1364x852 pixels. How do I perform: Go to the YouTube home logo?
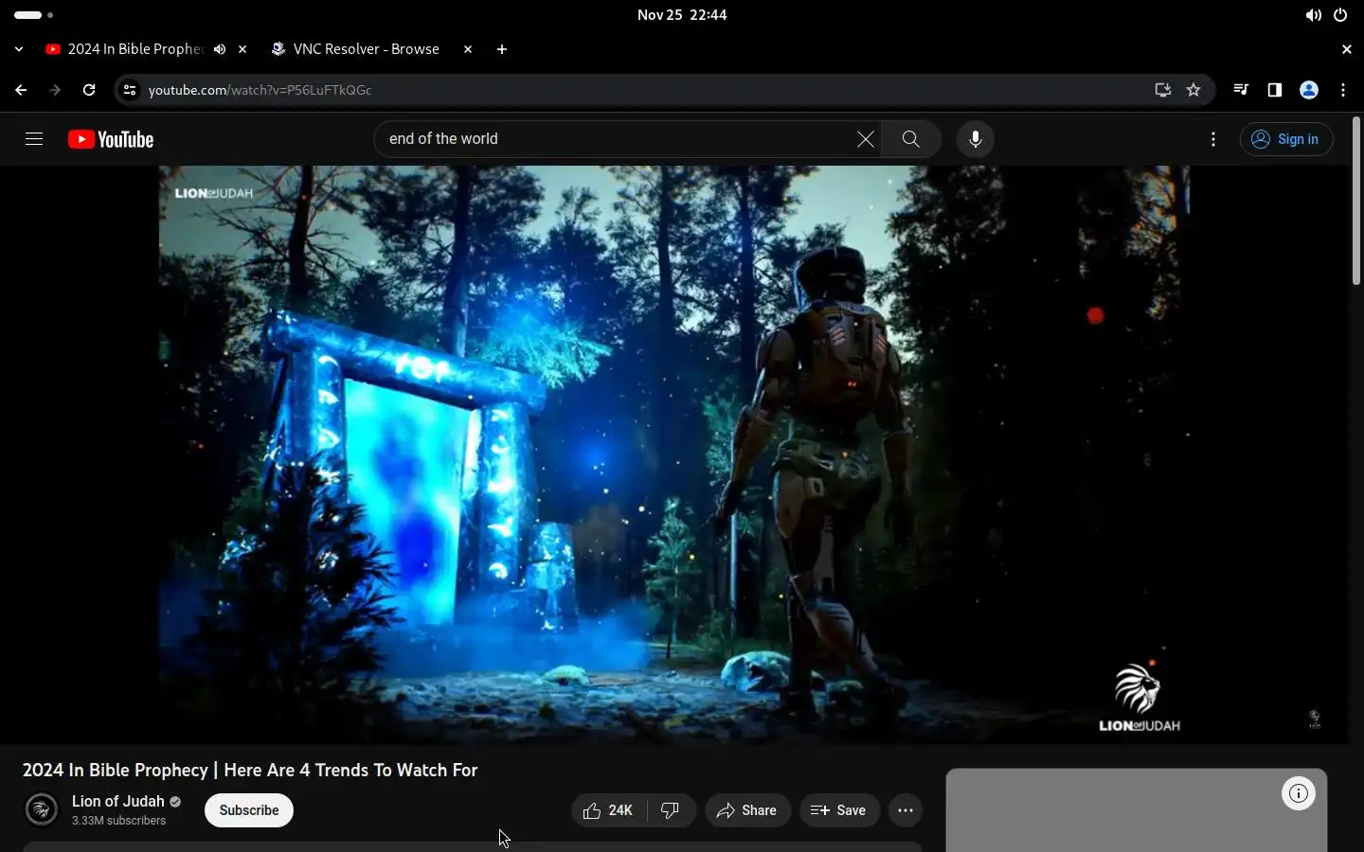(x=111, y=139)
